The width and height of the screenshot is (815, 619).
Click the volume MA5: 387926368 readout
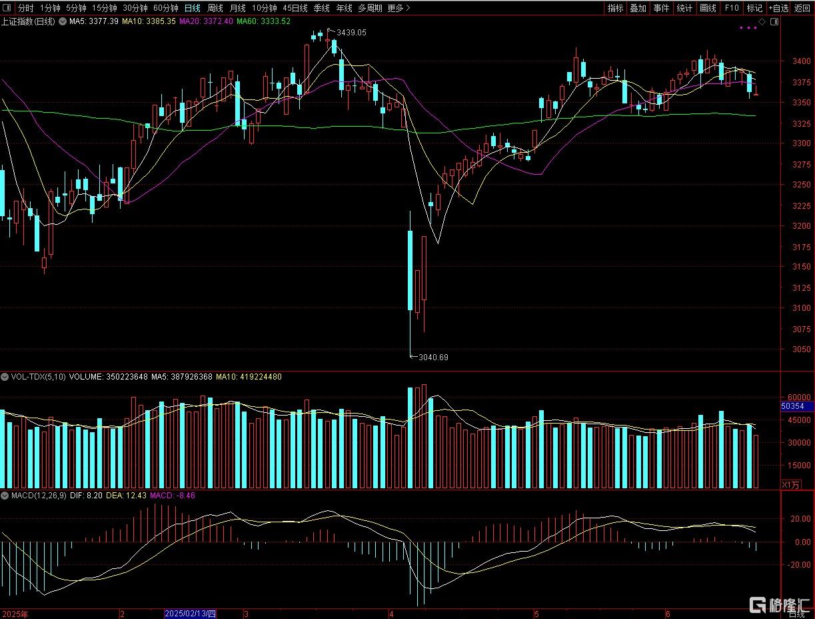point(182,377)
